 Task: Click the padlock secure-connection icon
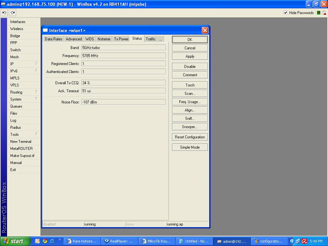(x=324, y=13)
